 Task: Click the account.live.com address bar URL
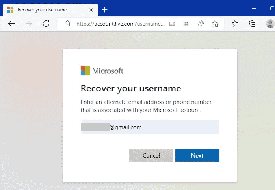(121, 24)
